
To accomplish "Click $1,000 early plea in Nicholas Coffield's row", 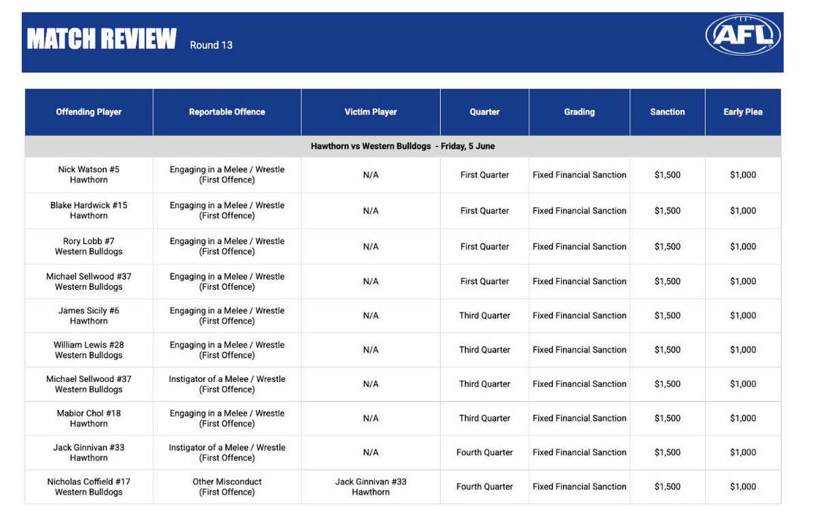I will click(x=743, y=487).
